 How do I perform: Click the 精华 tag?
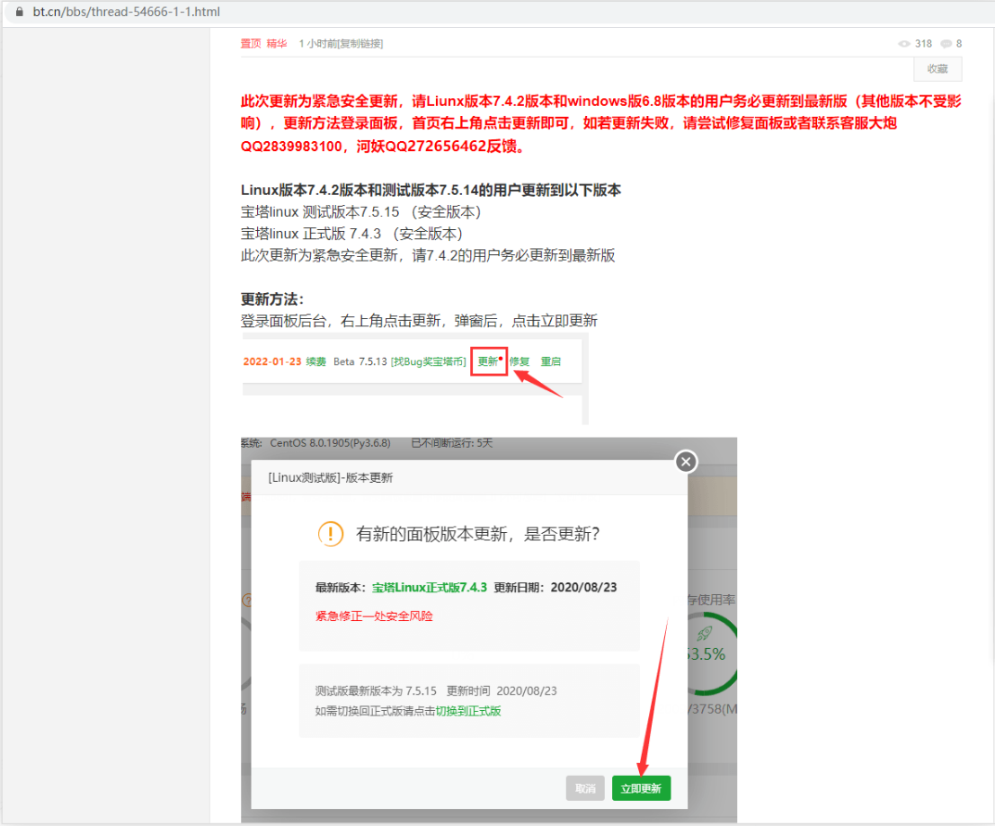tap(277, 43)
